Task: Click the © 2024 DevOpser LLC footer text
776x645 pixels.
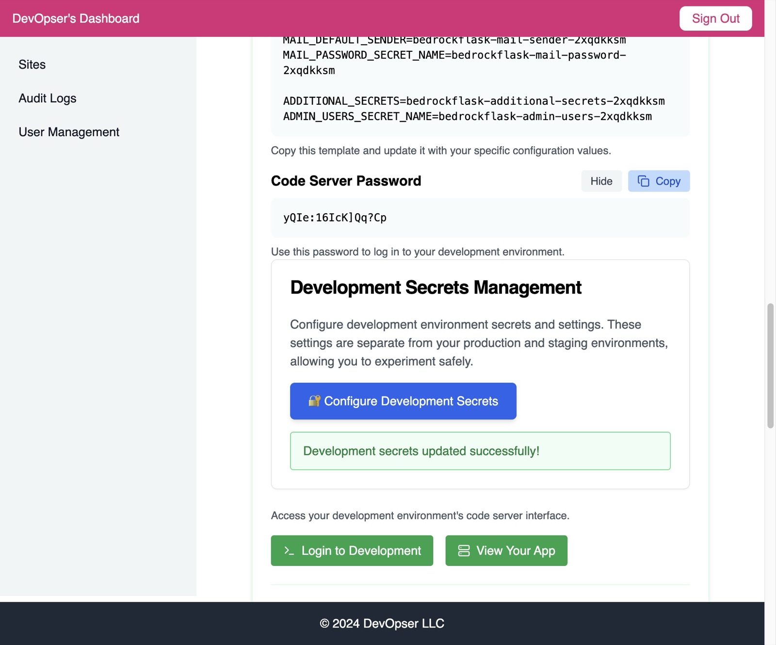Action: pos(382,623)
